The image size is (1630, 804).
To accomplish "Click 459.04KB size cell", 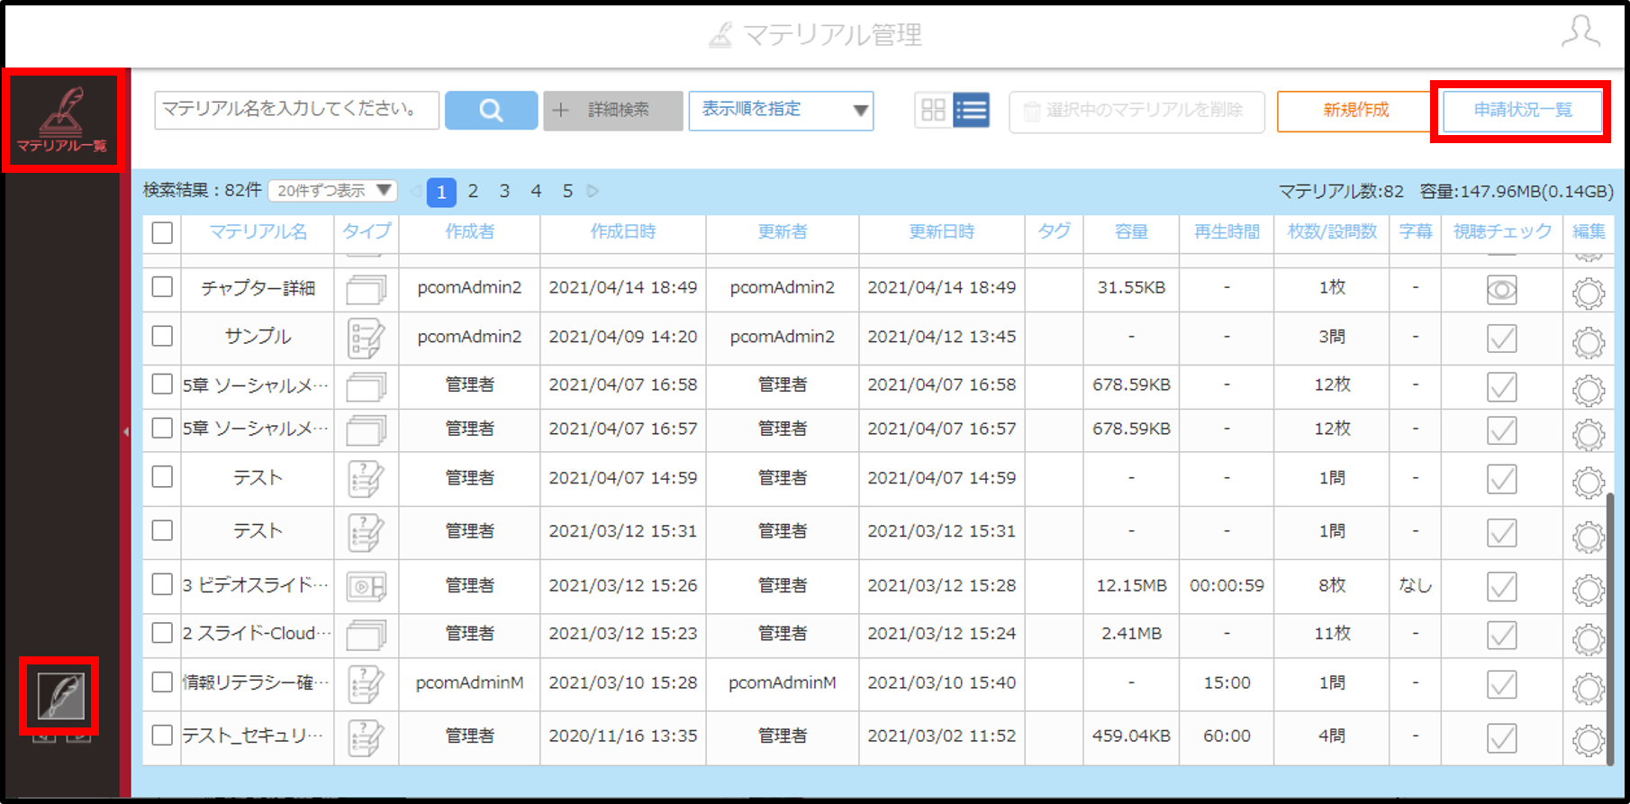I will click(1131, 736).
